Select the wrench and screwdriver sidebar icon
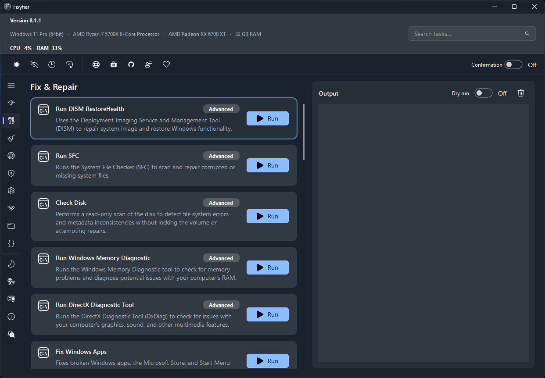 pos(11,121)
